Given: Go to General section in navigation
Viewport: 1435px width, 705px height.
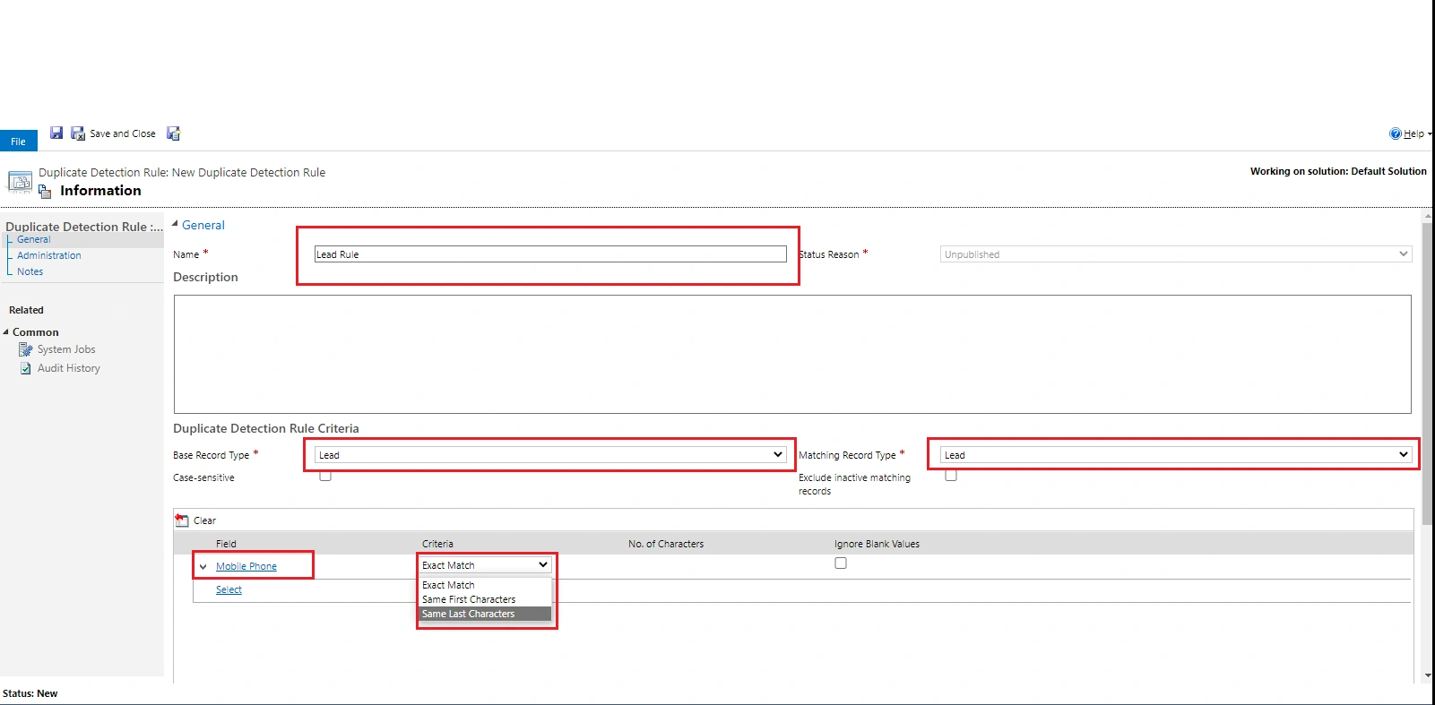Looking at the screenshot, I should 33,239.
